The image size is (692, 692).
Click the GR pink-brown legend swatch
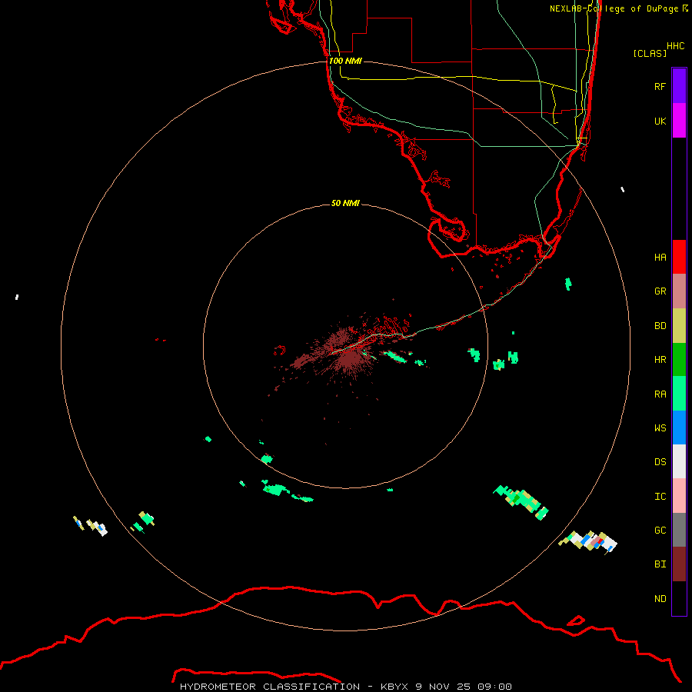679,291
